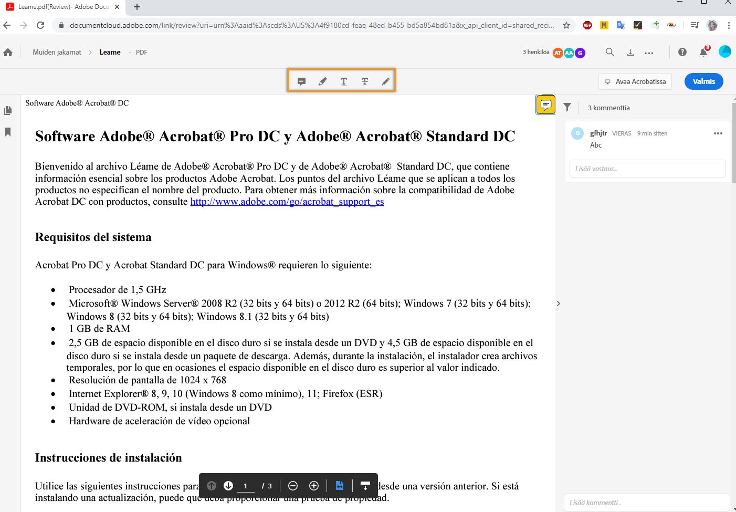
Task: Open the green plus extension
Action: (655, 25)
